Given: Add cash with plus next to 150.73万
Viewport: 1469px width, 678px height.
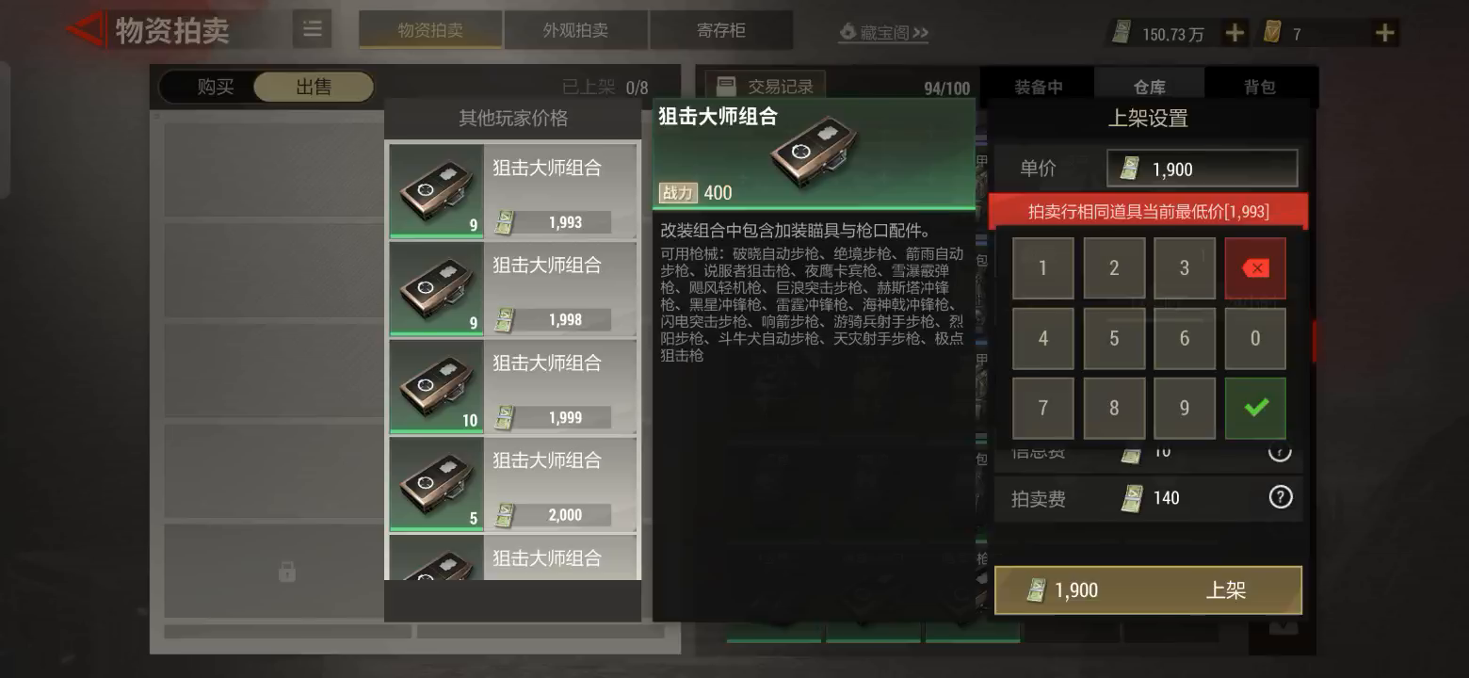Looking at the screenshot, I should pos(1234,34).
